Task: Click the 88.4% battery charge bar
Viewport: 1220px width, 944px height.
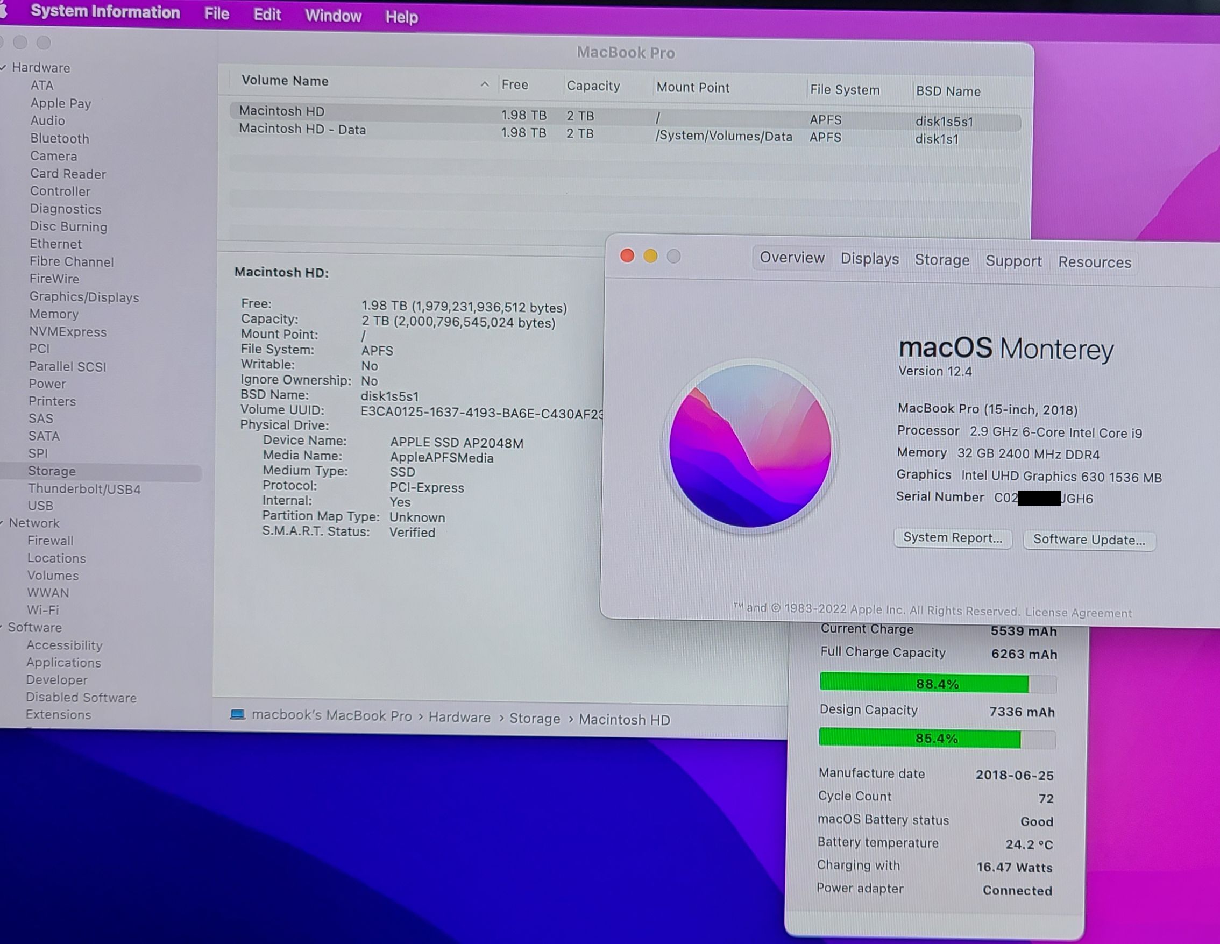Action: click(937, 684)
